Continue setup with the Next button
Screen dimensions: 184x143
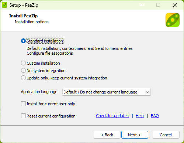coord(135,135)
